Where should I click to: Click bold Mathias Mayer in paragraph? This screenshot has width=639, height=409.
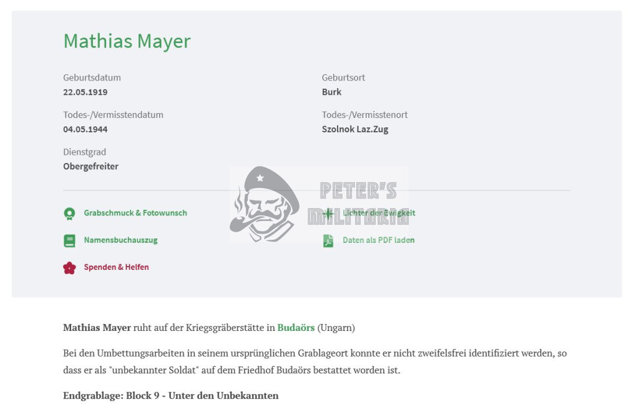tap(97, 327)
